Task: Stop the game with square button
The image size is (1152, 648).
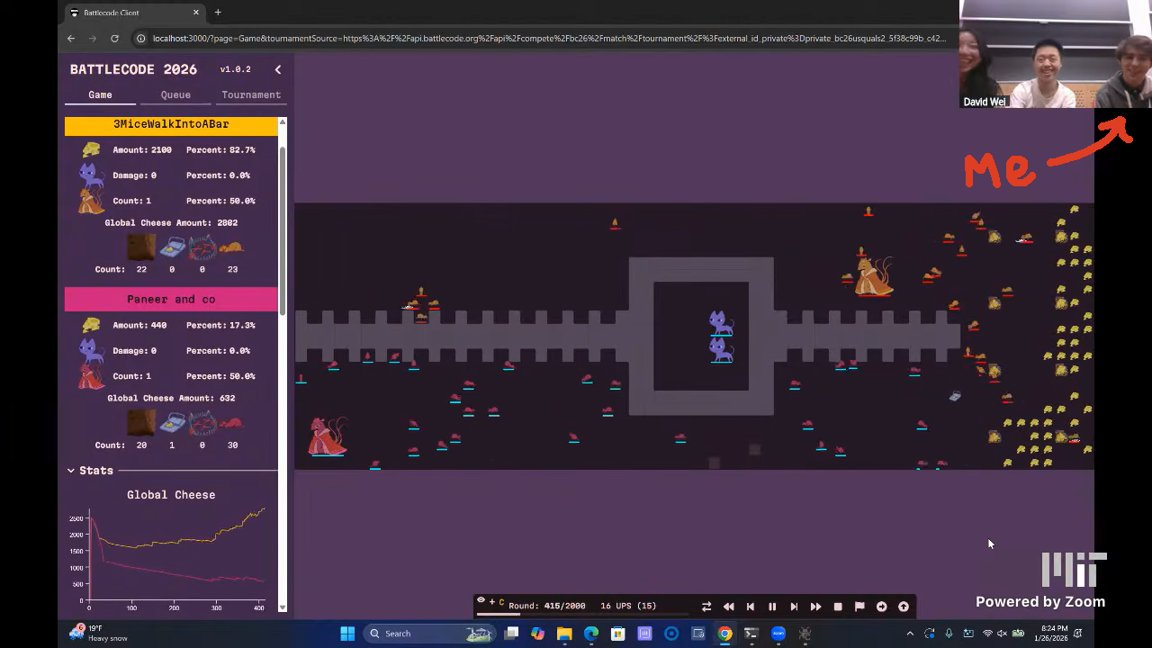Action: click(838, 607)
